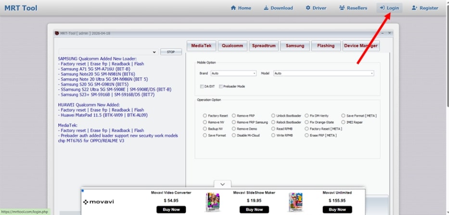The image size is (449, 215).
Task: Open the Device Manager tab
Action: click(361, 46)
